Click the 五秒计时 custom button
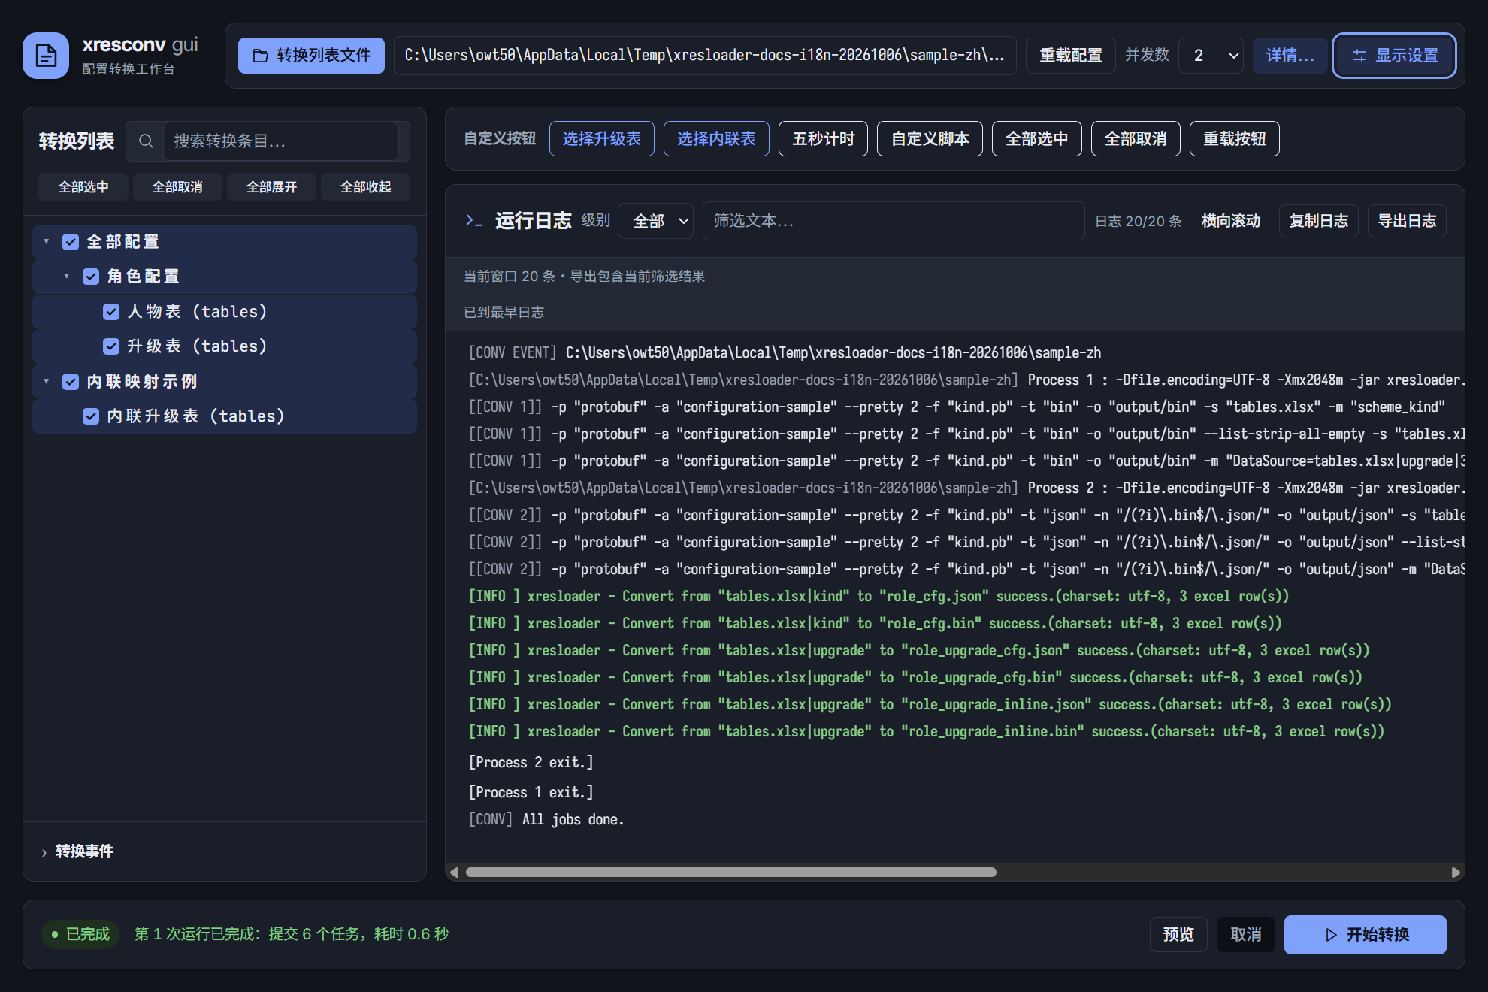This screenshot has height=992, width=1488. tap(824, 139)
